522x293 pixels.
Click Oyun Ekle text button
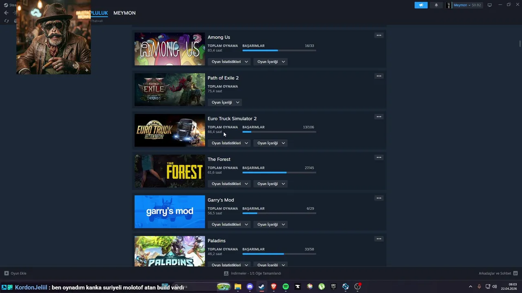click(x=19, y=273)
